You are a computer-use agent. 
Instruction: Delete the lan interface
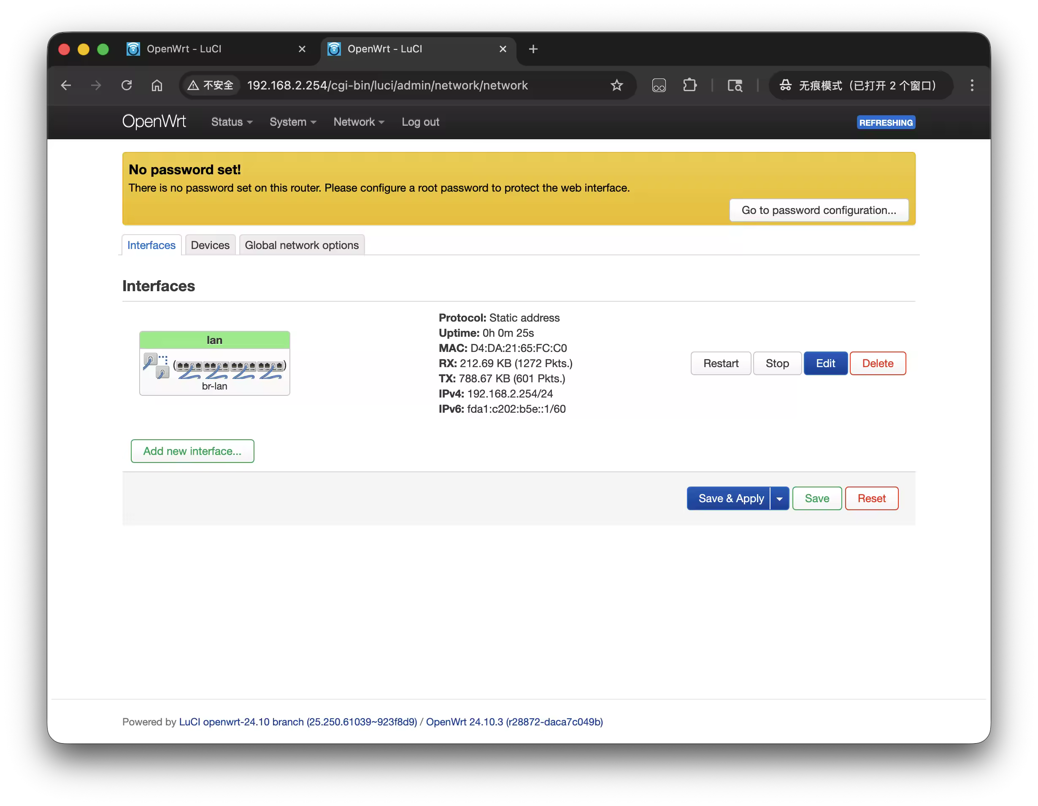click(878, 364)
